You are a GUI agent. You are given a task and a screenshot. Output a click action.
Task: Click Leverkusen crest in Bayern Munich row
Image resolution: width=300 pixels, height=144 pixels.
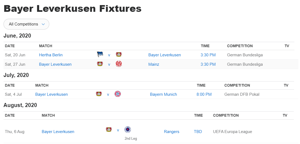pyautogui.click(x=99, y=94)
